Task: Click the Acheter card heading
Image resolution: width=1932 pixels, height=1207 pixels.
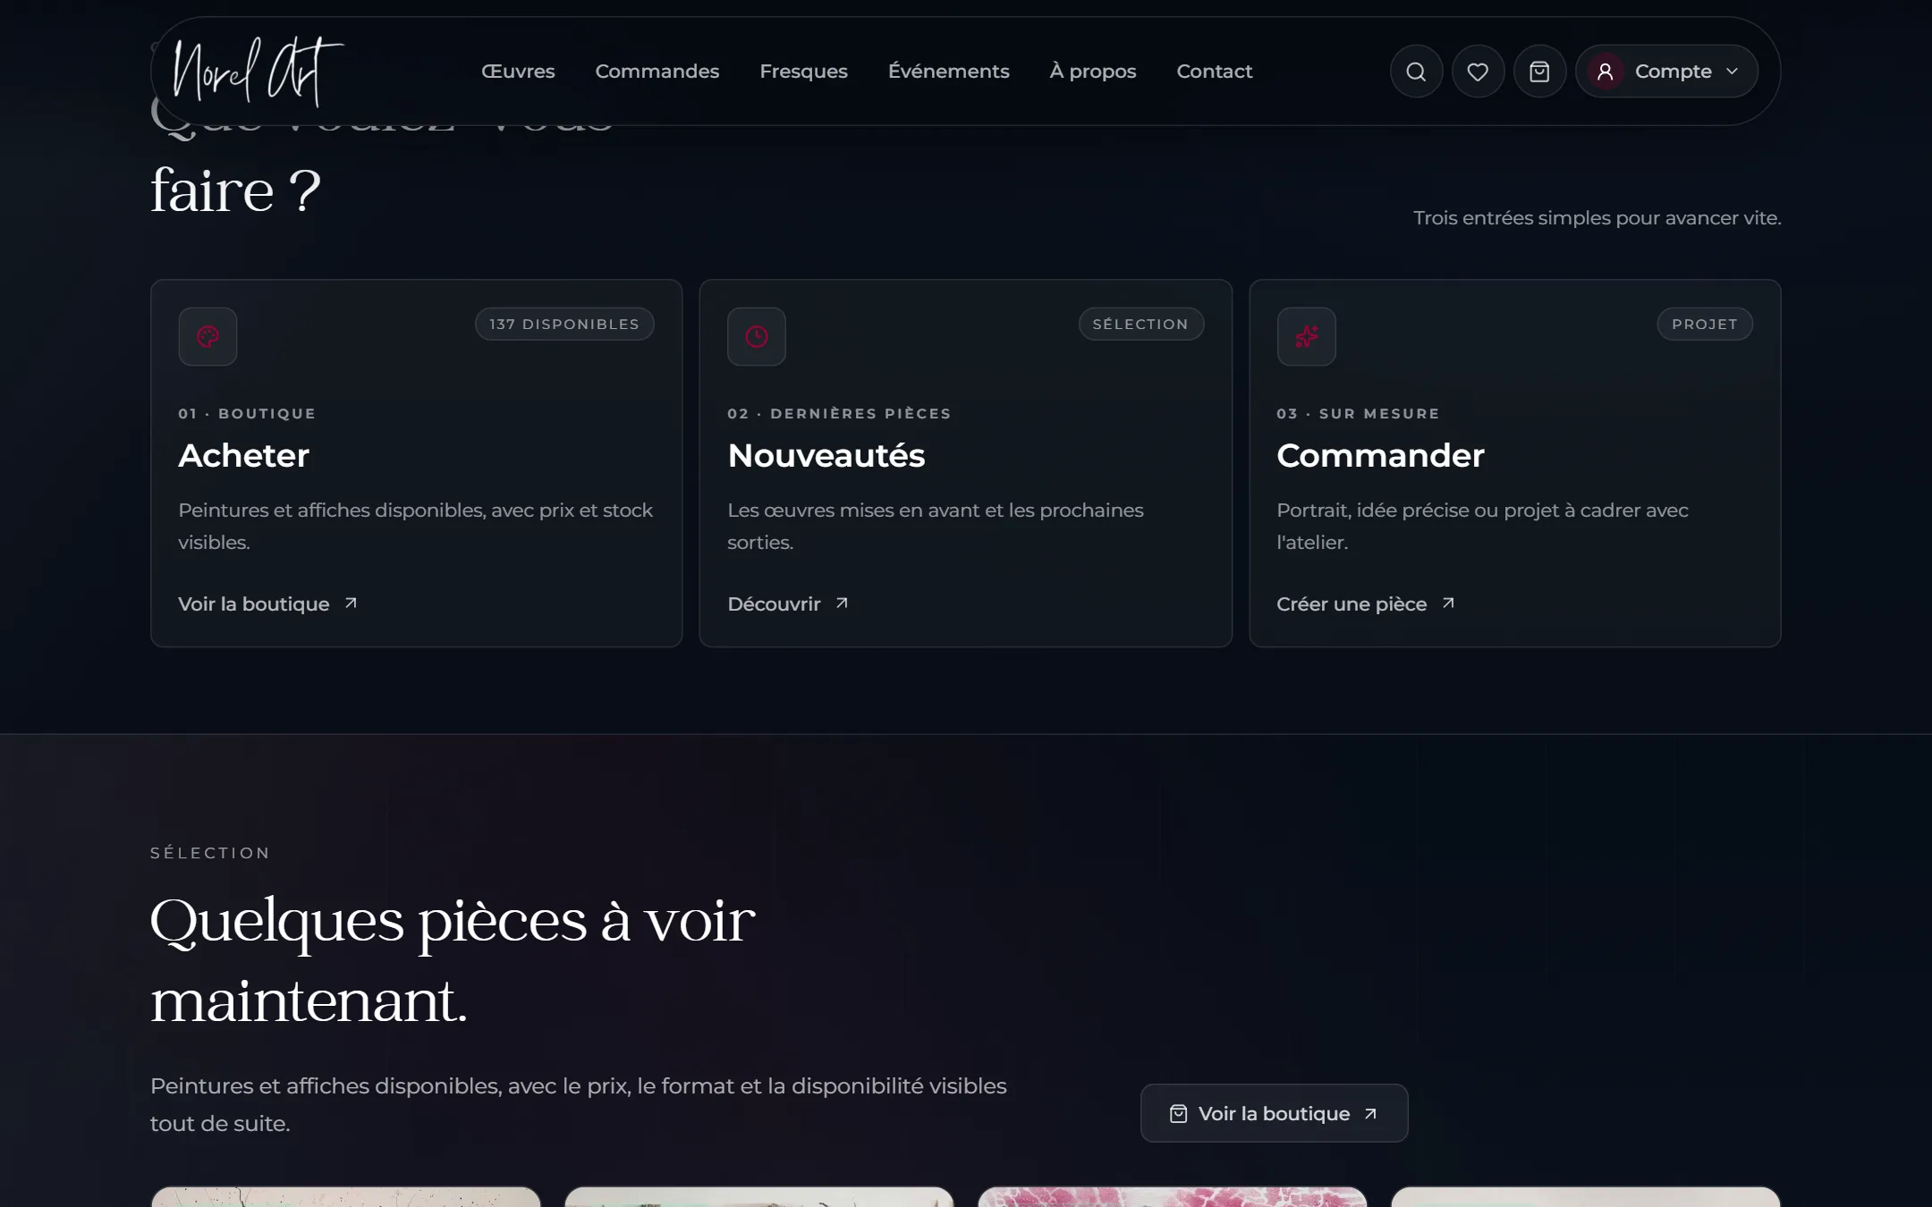Action: (x=243, y=455)
